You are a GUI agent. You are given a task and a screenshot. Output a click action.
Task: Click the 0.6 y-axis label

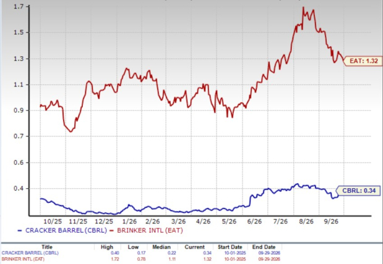[x=19, y=162]
